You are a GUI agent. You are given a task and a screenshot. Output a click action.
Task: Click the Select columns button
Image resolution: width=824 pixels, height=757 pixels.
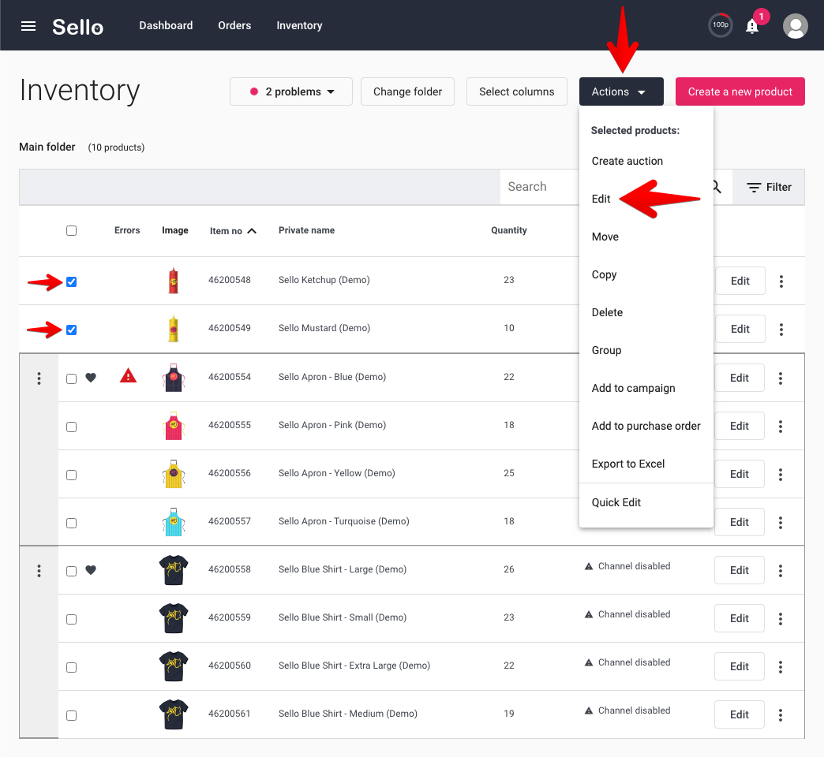[x=516, y=91]
